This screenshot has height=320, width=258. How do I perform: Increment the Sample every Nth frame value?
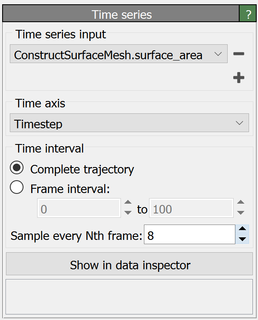point(242,230)
